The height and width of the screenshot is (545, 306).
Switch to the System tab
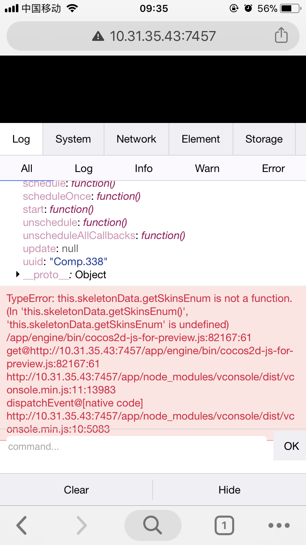73,139
